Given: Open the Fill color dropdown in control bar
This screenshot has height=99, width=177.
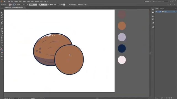Looking at the screenshot, I should (x=11, y=5).
